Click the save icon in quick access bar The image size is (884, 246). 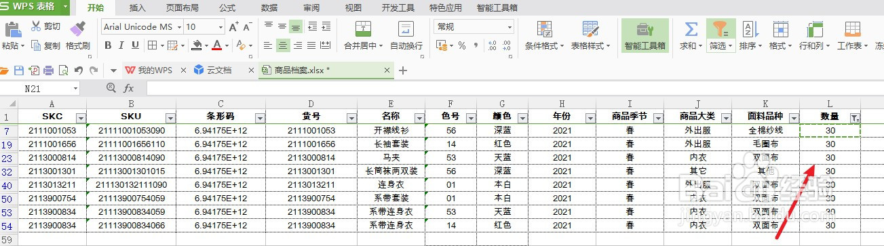click(x=19, y=70)
